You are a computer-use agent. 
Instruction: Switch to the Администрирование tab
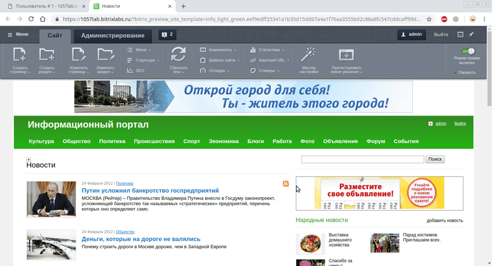(112, 36)
